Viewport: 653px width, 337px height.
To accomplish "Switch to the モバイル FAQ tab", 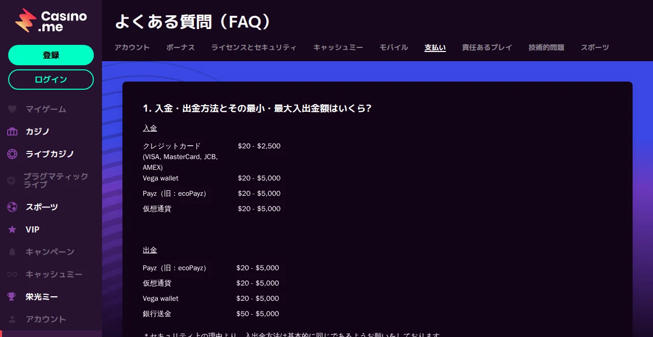I will (394, 47).
